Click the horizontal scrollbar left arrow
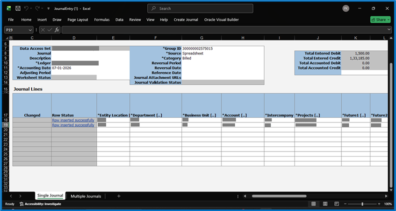 coord(245,196)
